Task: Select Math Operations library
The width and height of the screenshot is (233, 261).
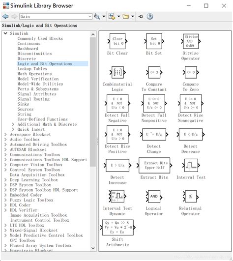Action: pyautogui.click(x=34, y=74)
